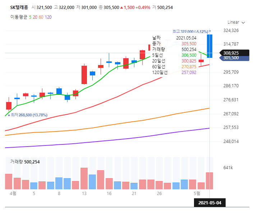Click the header change +0.49%

click(x=143, y=8)
